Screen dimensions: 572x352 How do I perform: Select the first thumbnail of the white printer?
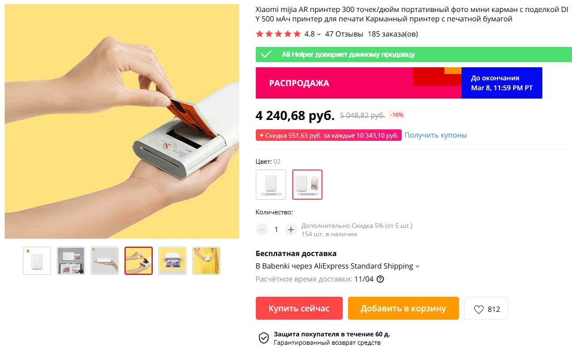coord(37,261)
